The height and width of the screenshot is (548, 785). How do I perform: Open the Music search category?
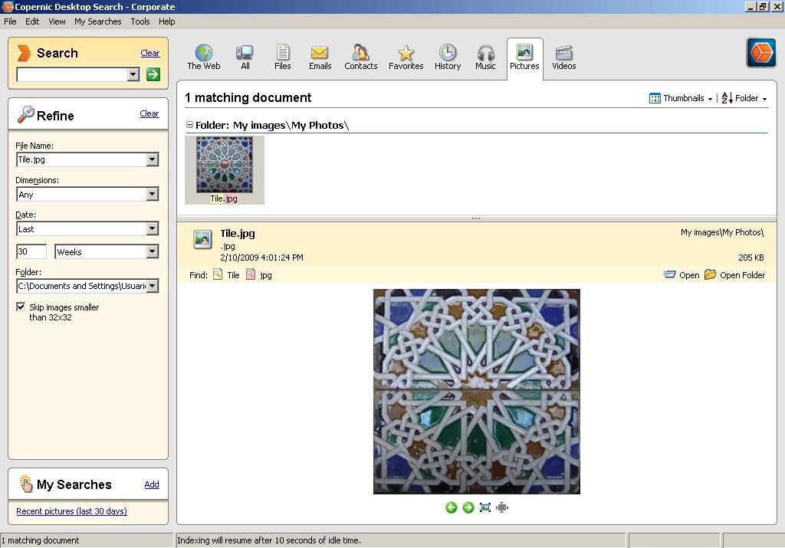coord(485,55)
